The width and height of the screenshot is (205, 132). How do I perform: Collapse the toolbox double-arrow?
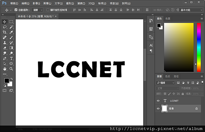click(x=3, y=15)
